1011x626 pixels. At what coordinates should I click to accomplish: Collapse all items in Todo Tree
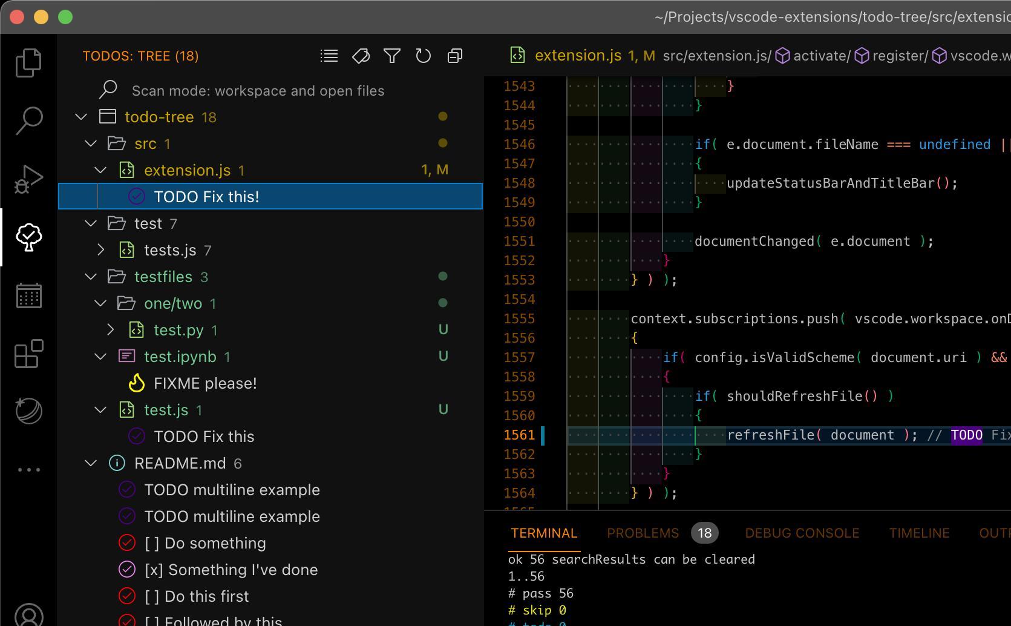(455, 55)
